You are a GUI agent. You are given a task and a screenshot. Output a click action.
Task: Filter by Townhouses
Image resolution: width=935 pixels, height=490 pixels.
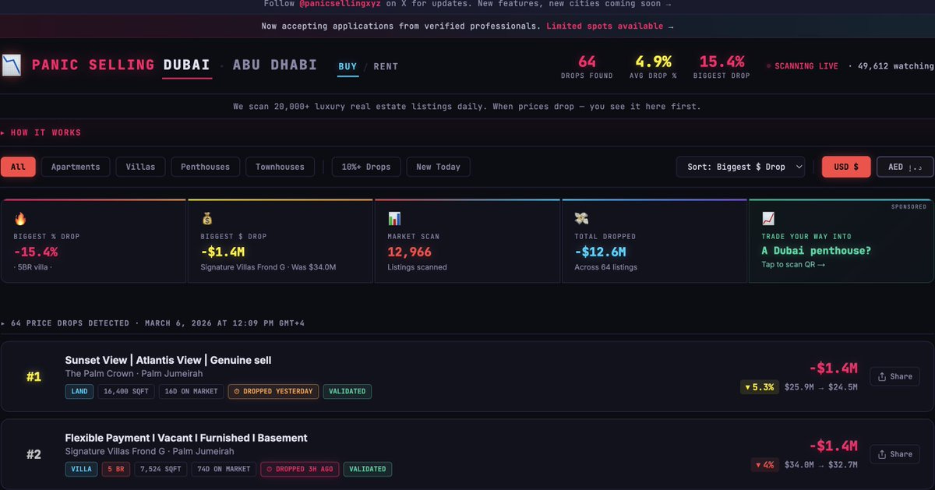280,167
